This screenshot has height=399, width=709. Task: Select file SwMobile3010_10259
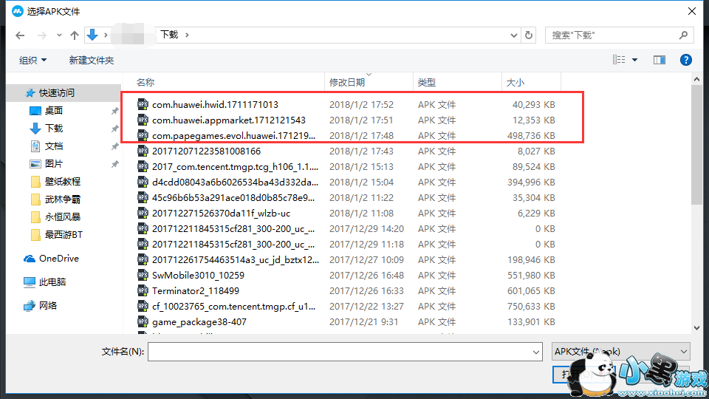[x=198, y=275]
